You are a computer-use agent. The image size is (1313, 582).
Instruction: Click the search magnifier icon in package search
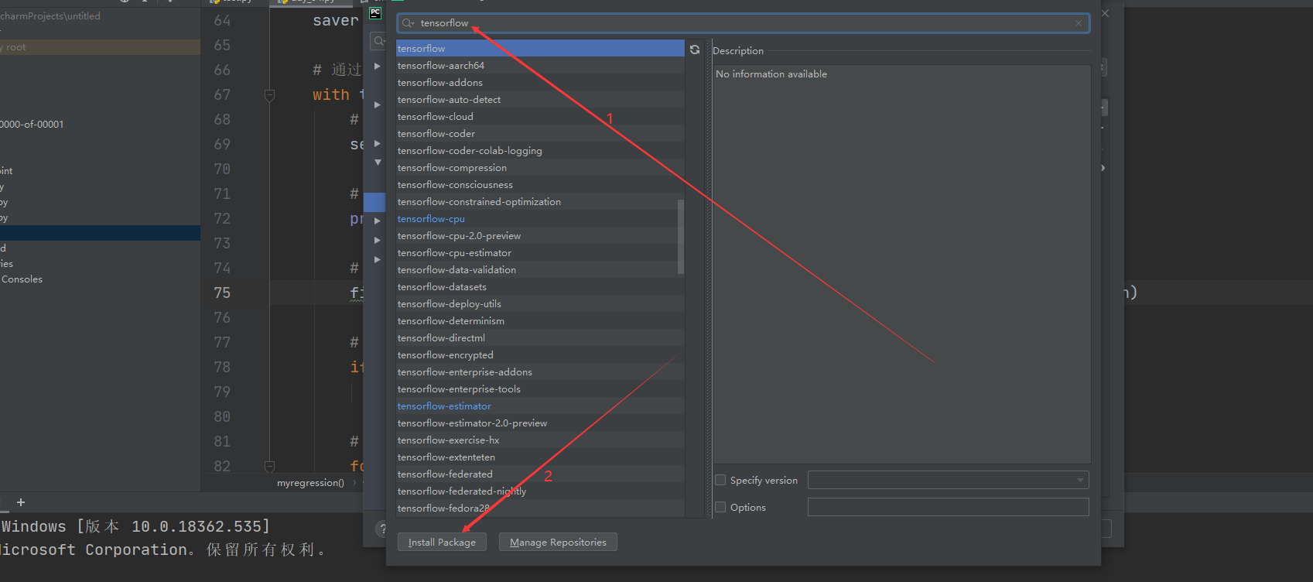(408, 23)
